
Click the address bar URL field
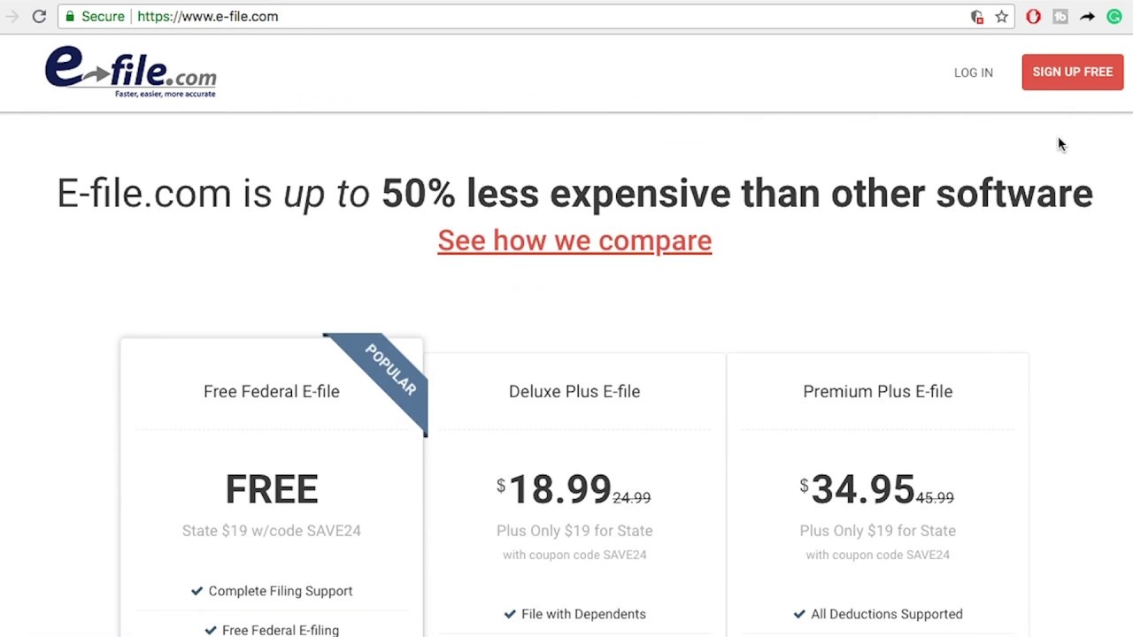[x=531, y=17]
